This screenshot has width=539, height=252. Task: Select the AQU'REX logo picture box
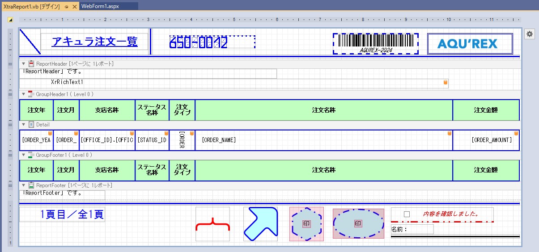tap(470, 44)
